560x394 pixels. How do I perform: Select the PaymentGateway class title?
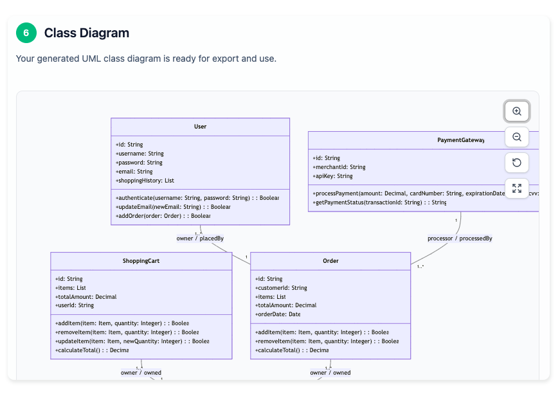(461, 140)
